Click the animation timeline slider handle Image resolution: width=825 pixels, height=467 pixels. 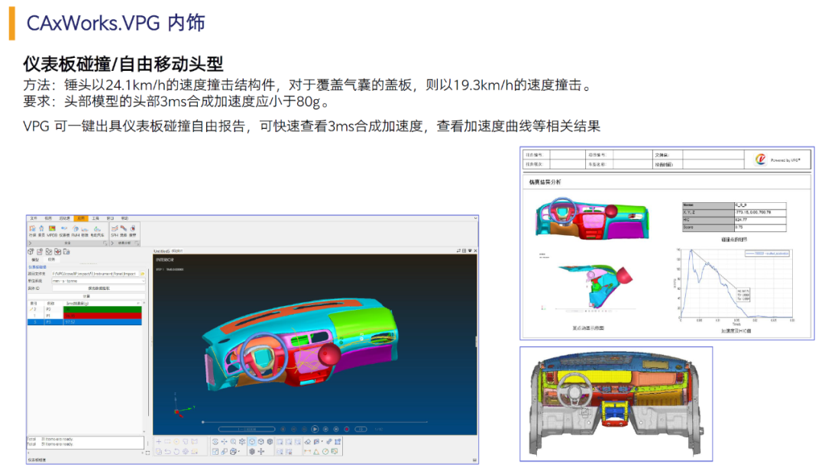(x=202, y=422)
